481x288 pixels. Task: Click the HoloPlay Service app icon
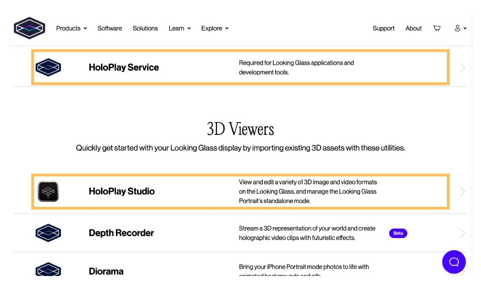pos(48,67)
